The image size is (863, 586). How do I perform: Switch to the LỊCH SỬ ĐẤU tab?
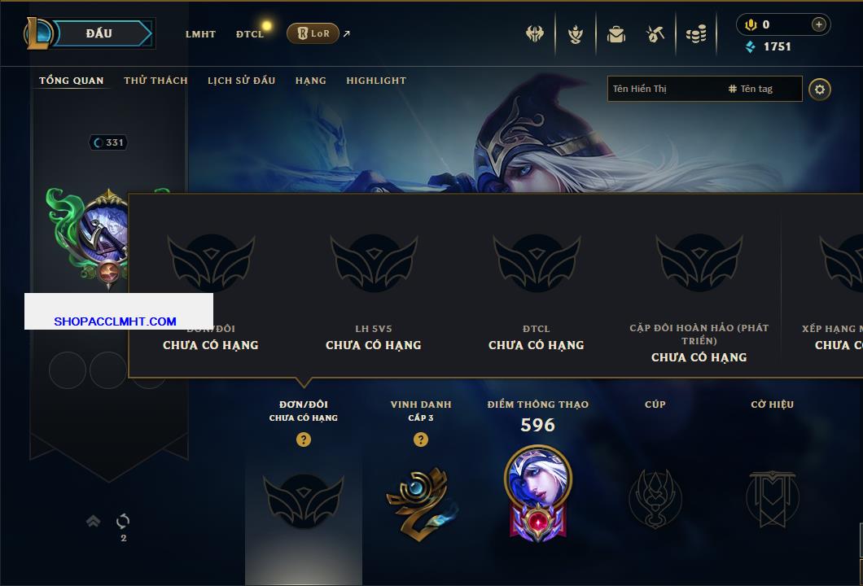coord(241,81)
